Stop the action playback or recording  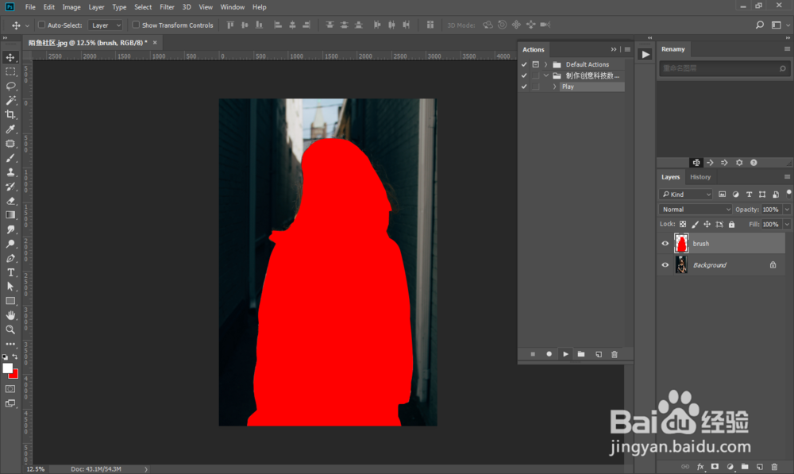coord(533,354)
